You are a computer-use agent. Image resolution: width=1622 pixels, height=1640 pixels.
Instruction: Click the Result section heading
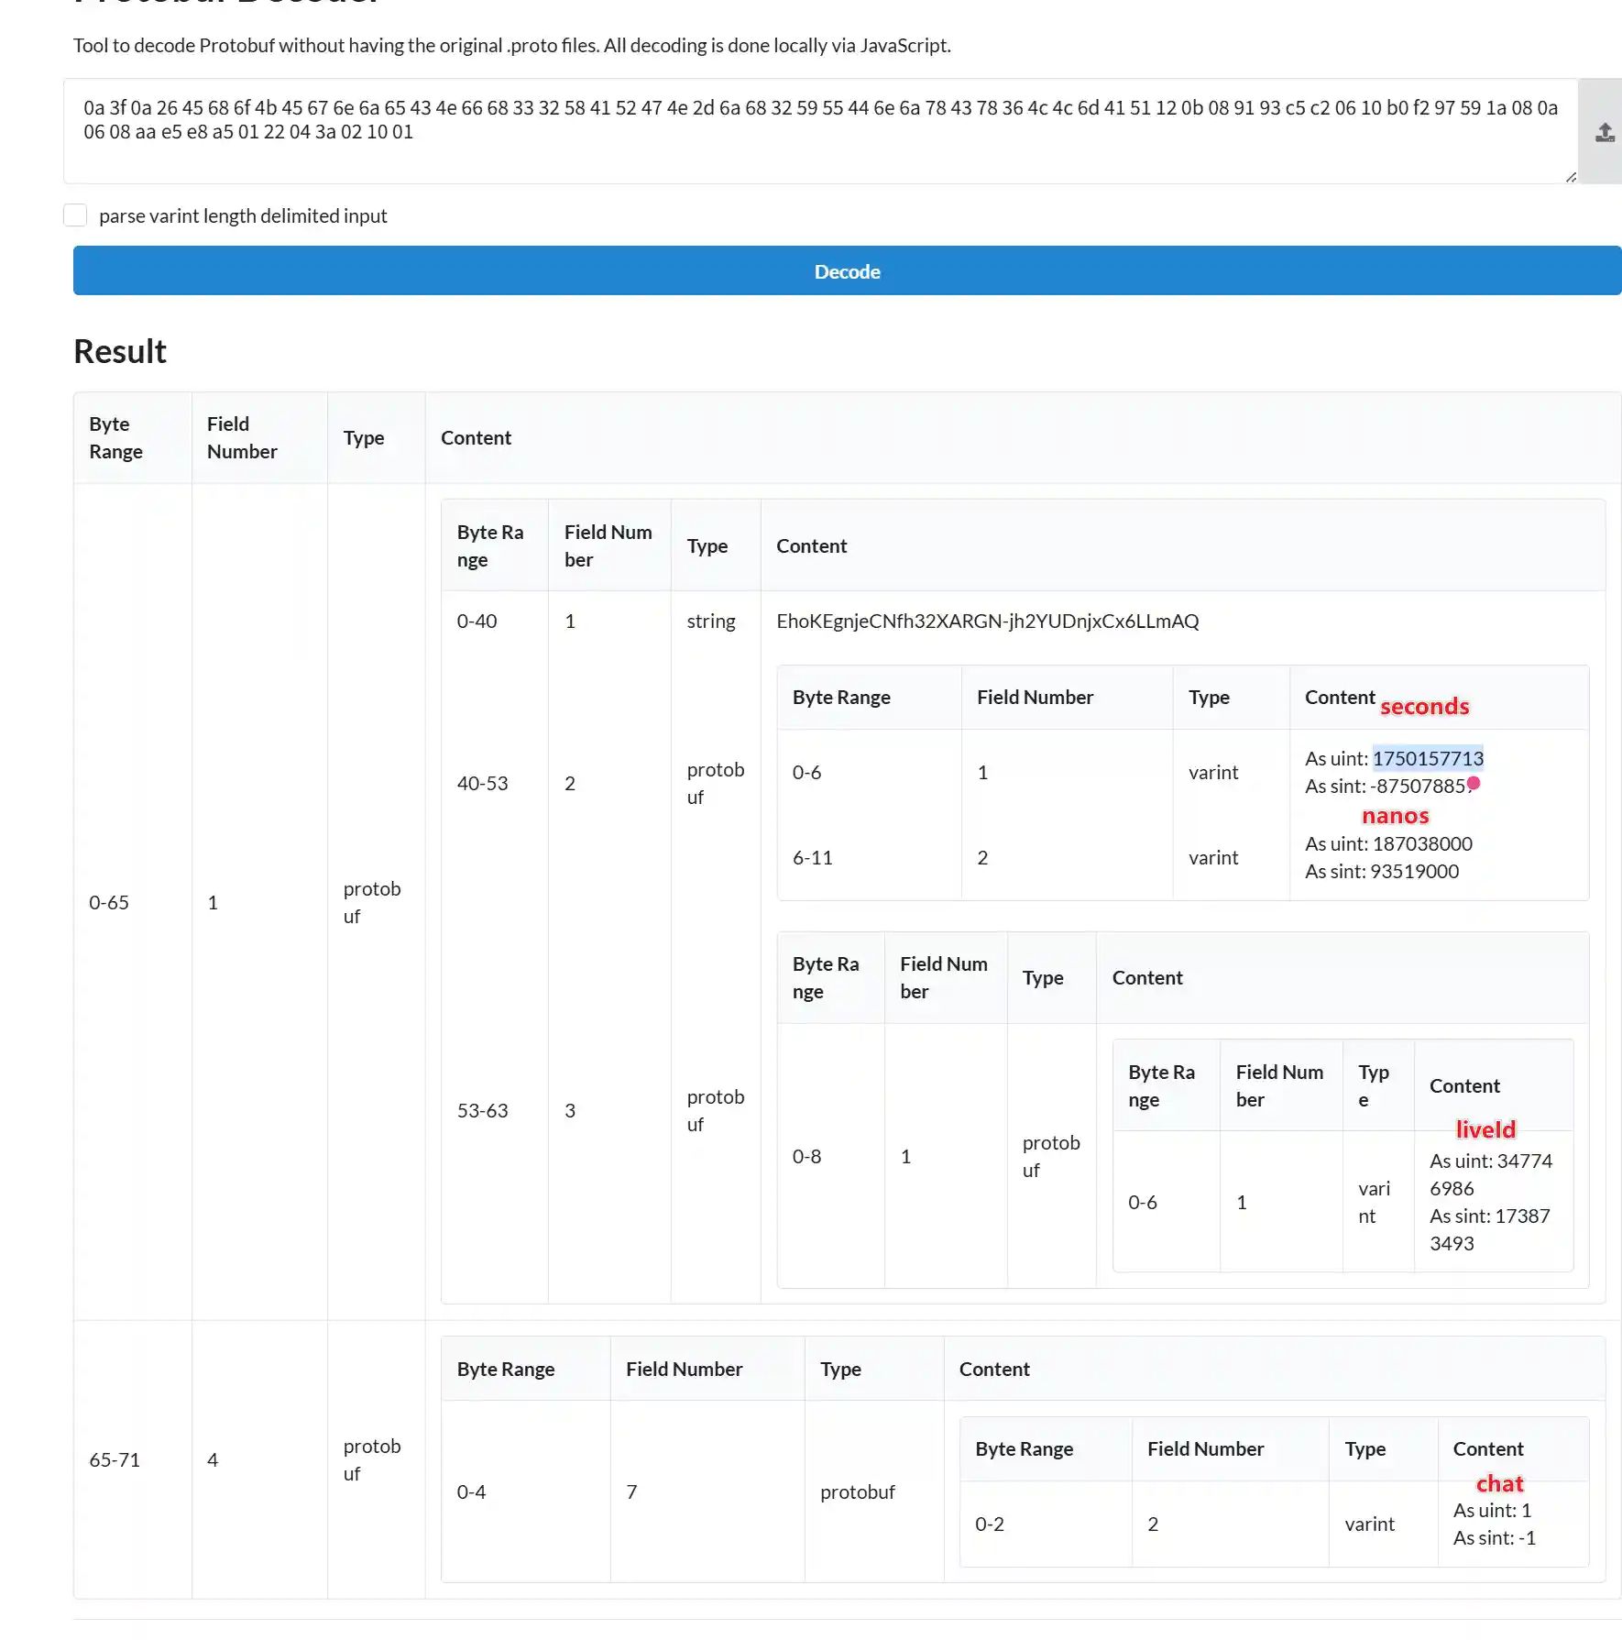point(120,351)
